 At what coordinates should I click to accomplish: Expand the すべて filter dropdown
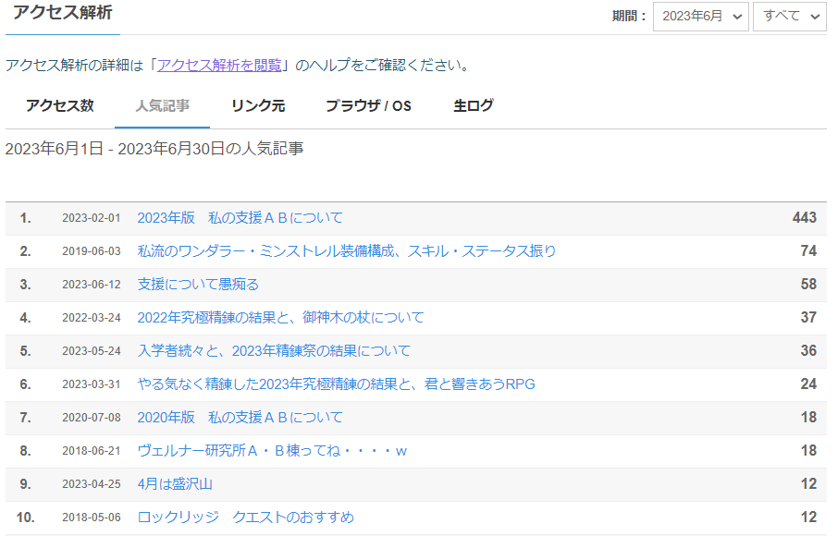click(x=789, y=17)
